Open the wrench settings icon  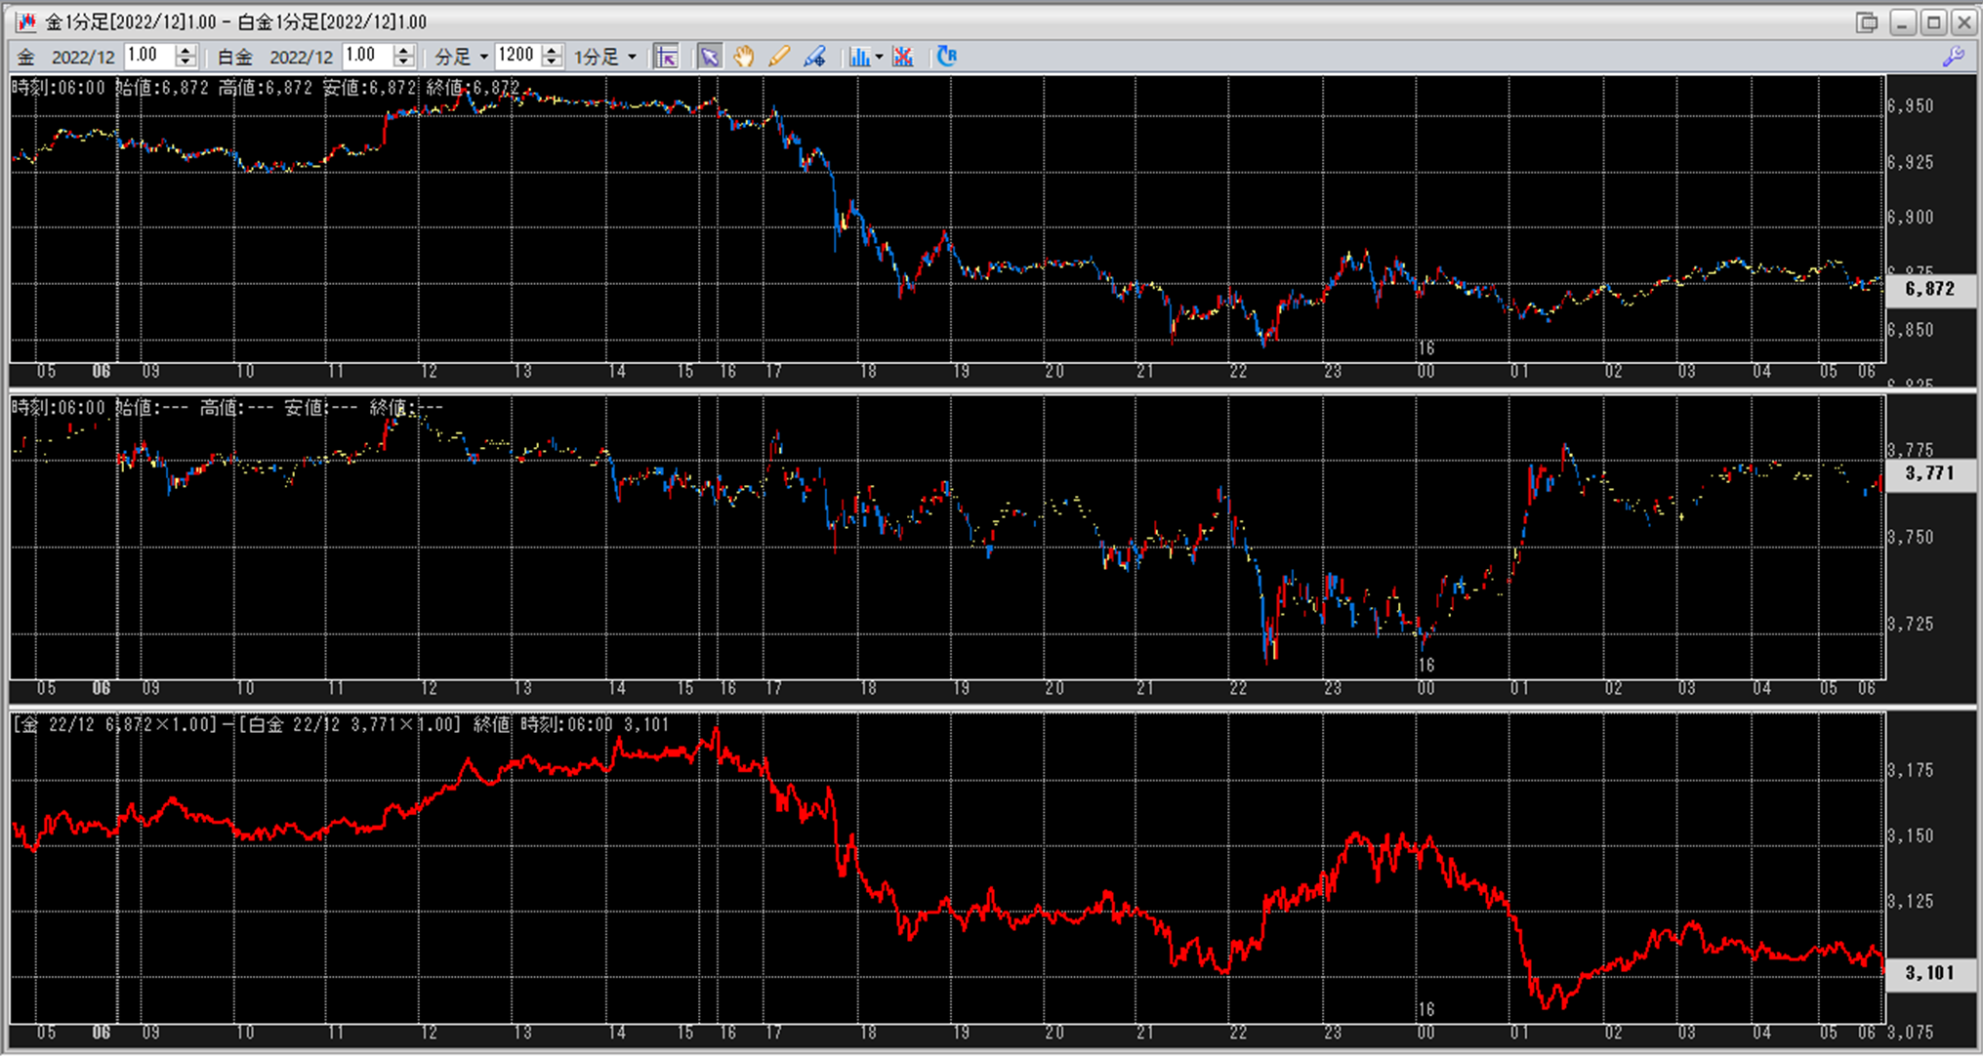1954,57
